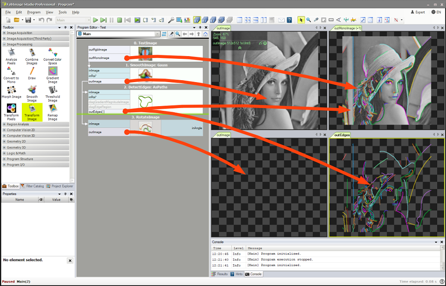Select the Draw tool in Toolbox
Image resolution: width=446 pixels, height=286 pixels.
coord(32,73)
